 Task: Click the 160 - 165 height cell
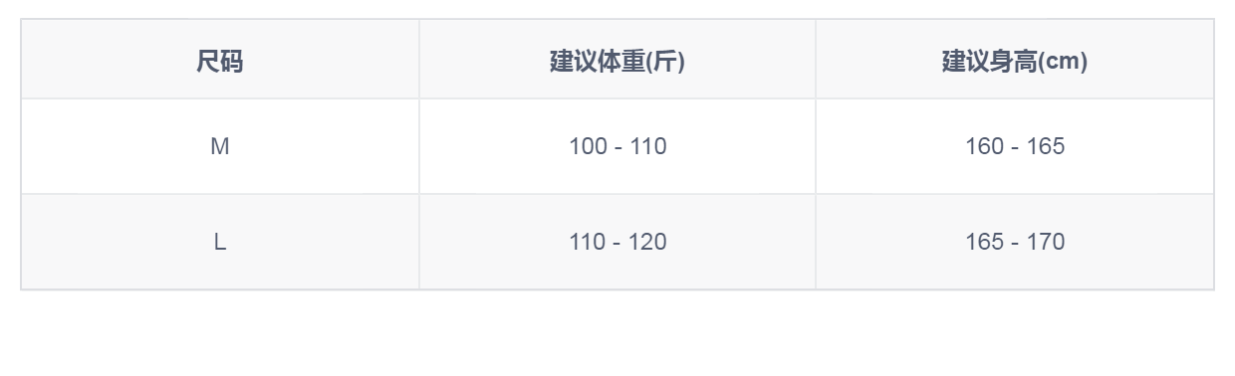[1015, 146]
